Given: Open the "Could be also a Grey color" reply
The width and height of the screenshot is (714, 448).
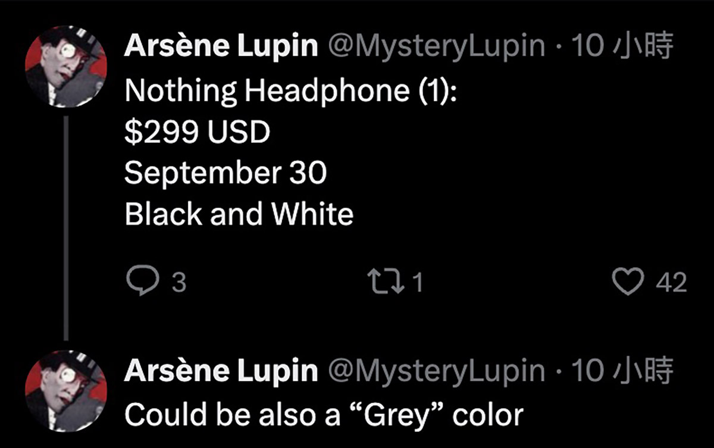Looking at the screenshot, I should point(324,415).
